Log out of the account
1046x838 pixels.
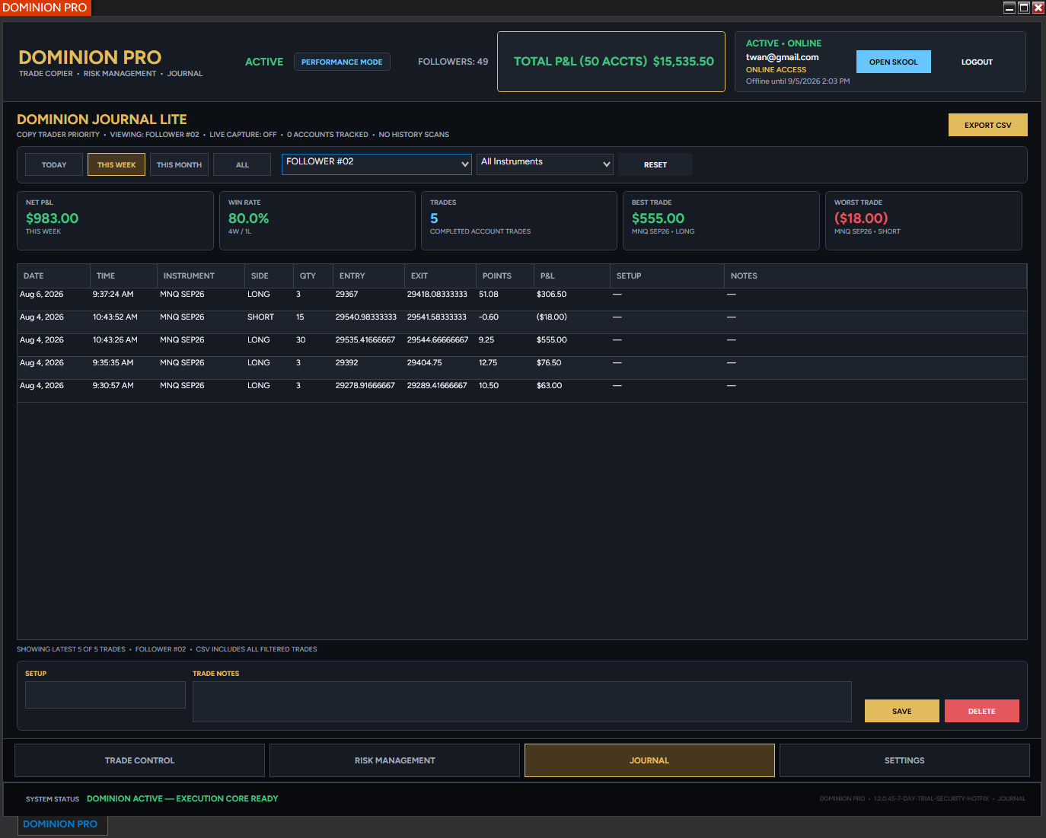coord(977,62)
